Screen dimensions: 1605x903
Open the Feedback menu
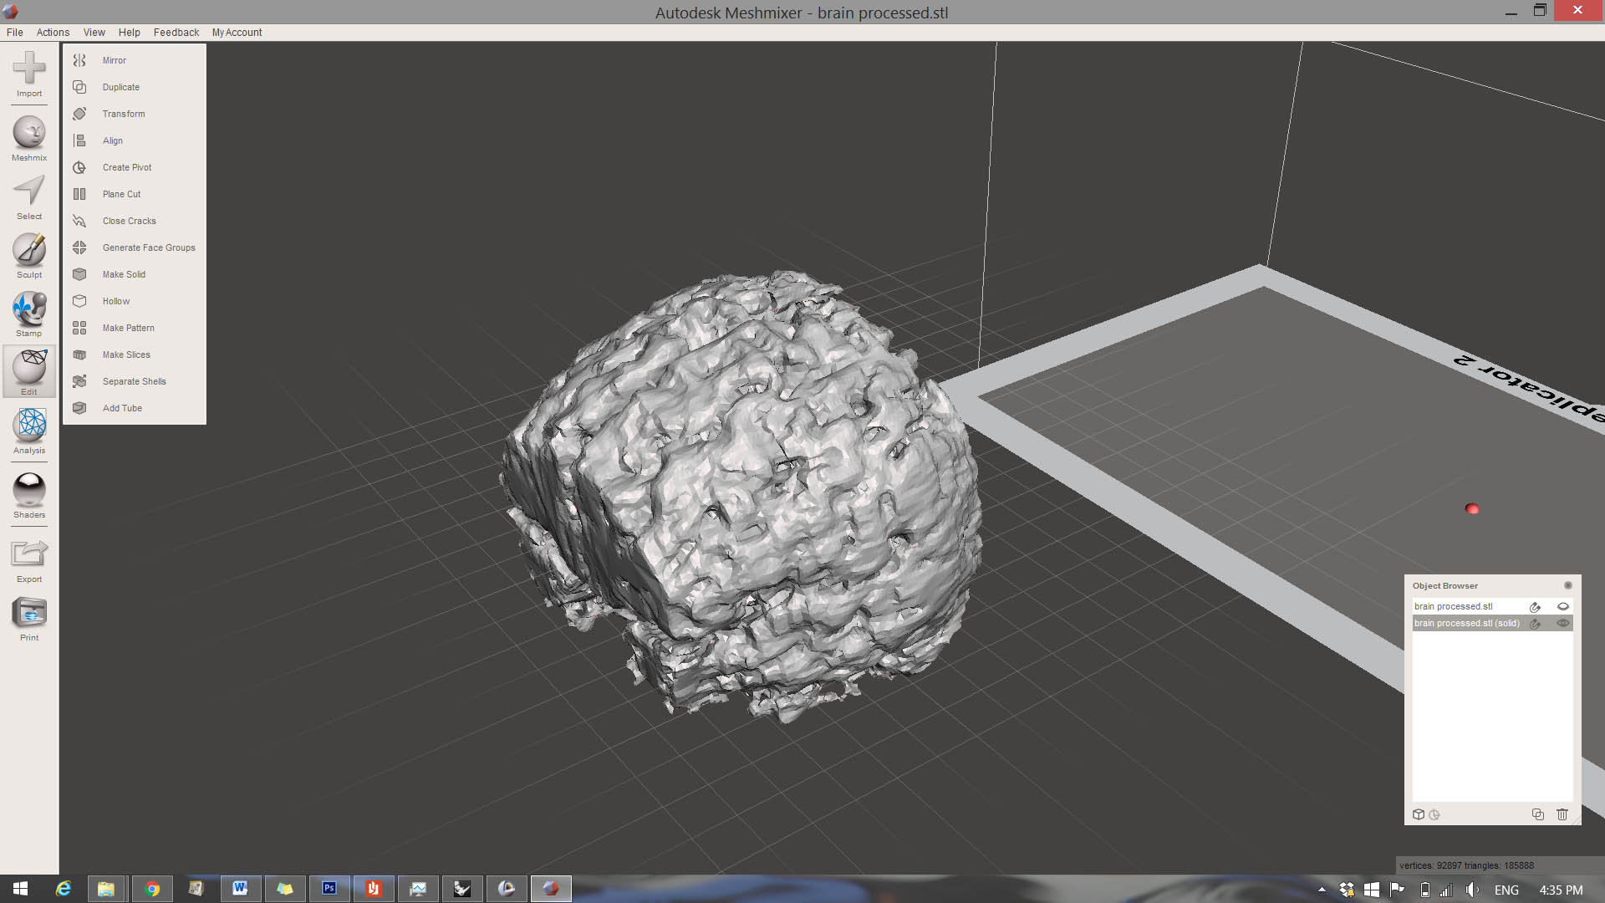pos(176,33)
